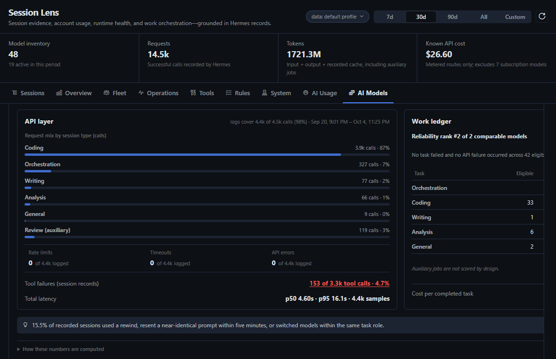
Task: Click the Analysis row in Work ledger
Action: [x=478, y=232]
